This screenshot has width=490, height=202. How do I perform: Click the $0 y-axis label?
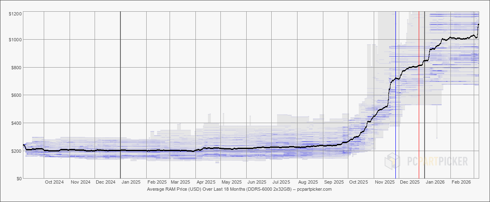pyautogui.click(x=18, y=179)
